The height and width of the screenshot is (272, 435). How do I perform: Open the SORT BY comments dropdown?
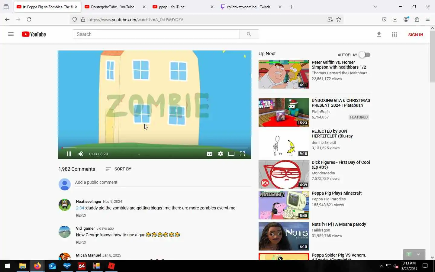118,169
